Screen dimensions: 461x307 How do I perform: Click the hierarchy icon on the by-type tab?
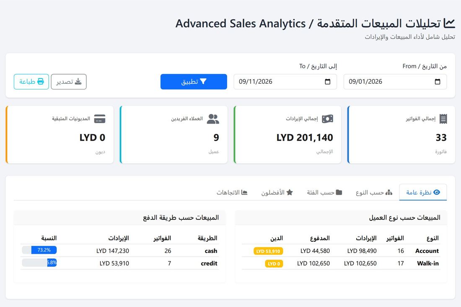[388, 192]
